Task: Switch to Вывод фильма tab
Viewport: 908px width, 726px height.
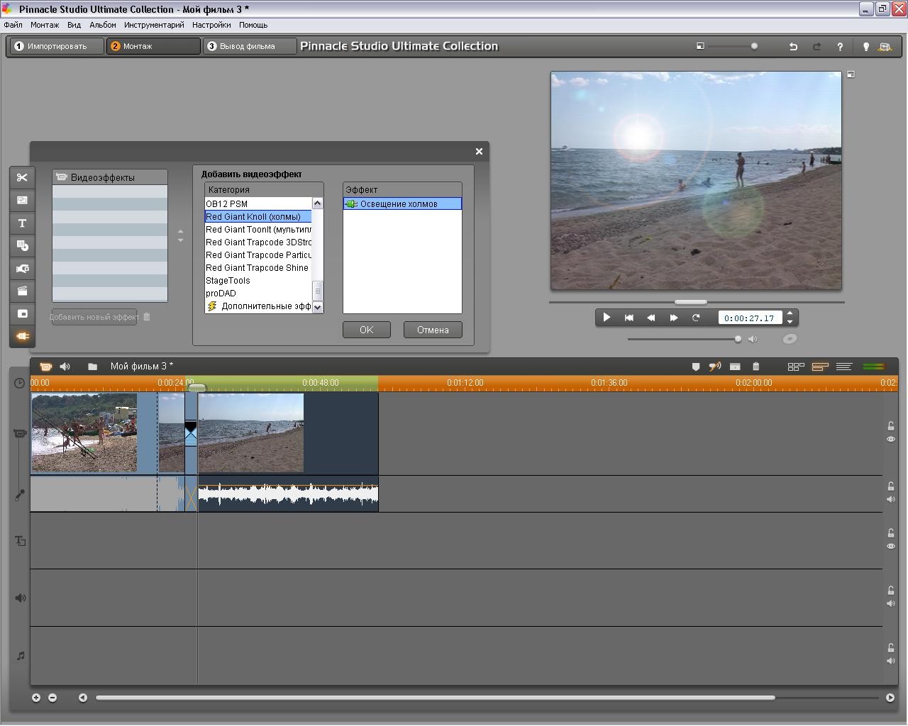Action: click(247, 46)
